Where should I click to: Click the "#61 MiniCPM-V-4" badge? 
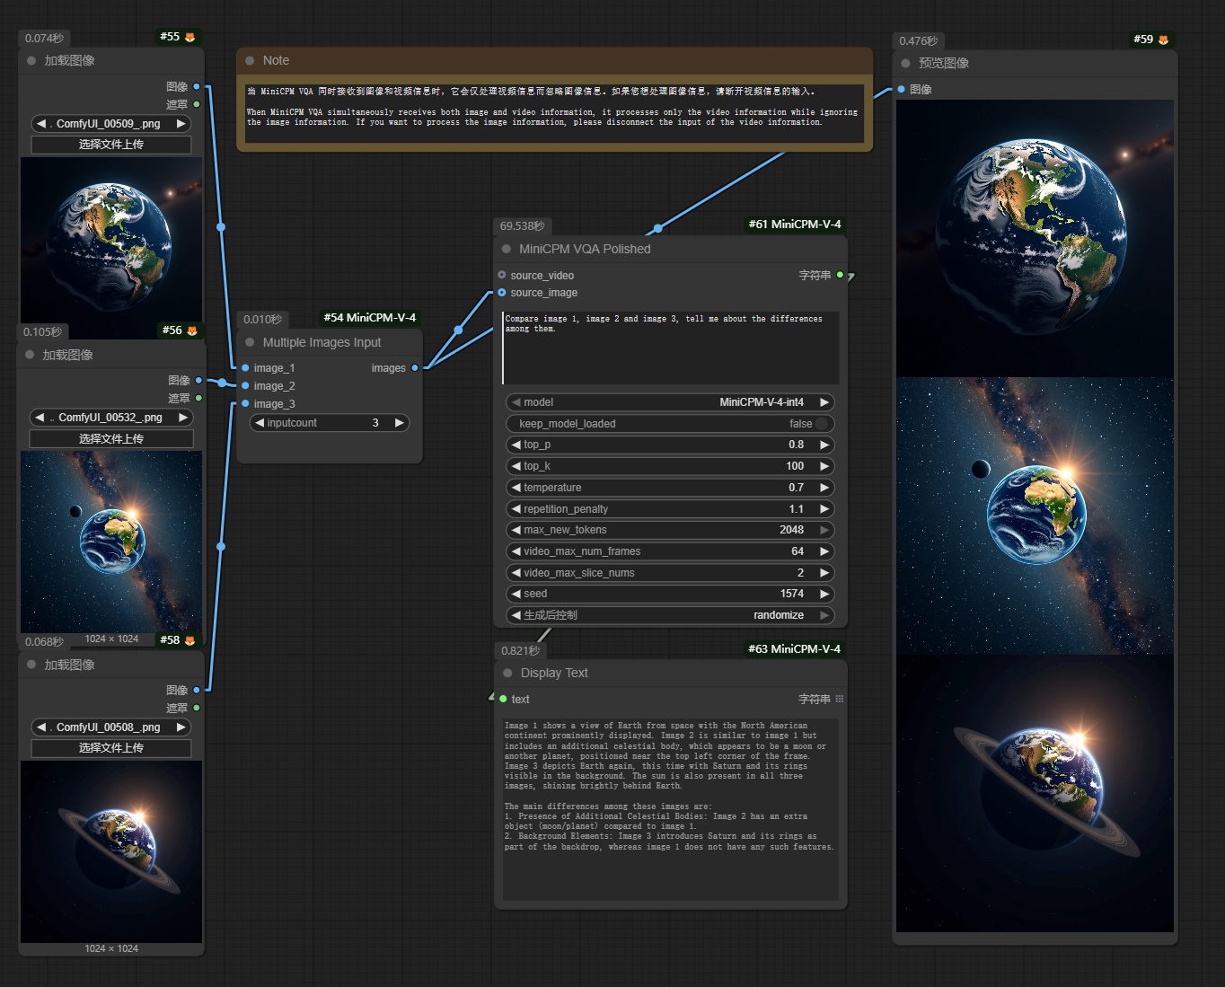[795, 225]
